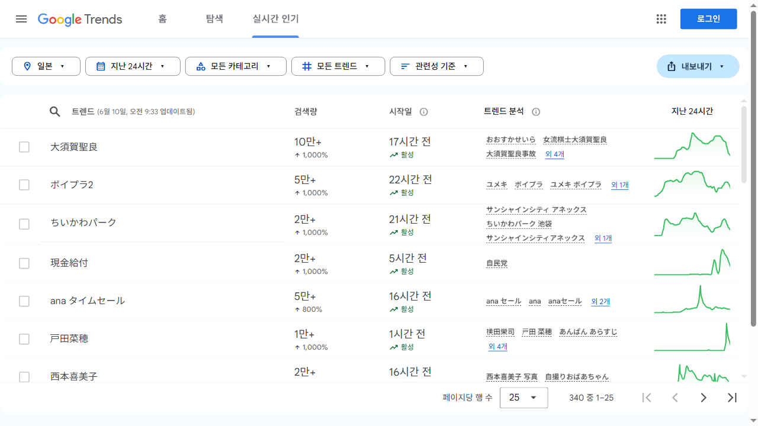
Task: Go to the previous page
Action: tap(675, 398)
